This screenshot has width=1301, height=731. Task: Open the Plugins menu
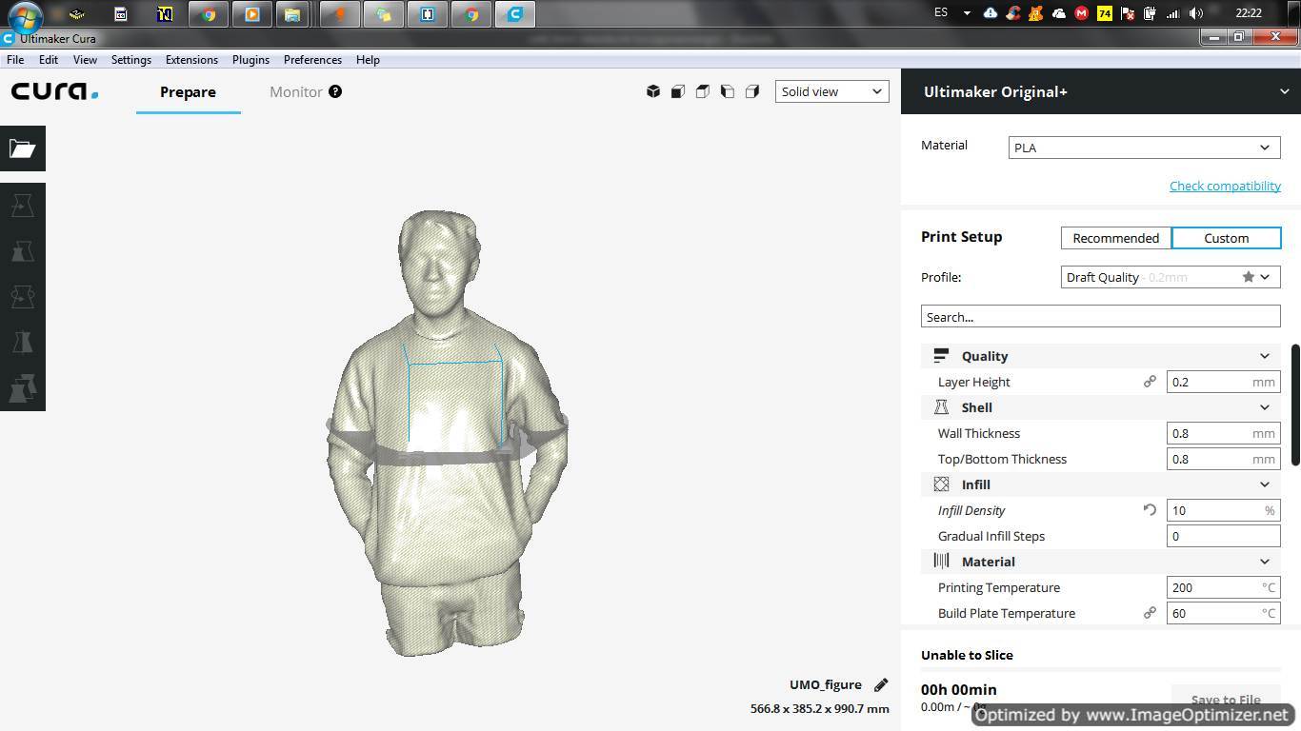[x=250, y=59]
